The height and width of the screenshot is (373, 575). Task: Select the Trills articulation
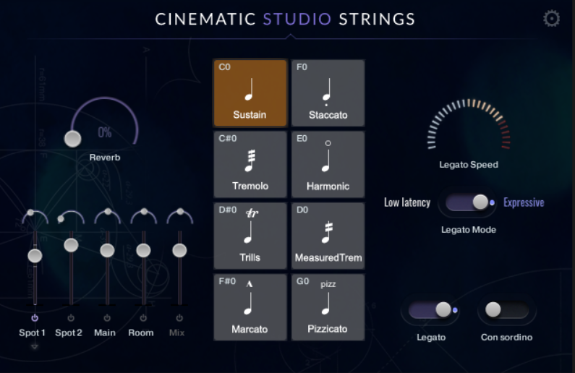(250, 236)
